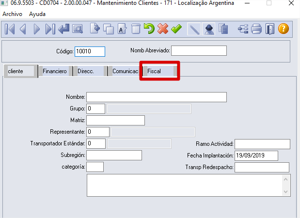Jump to last record icon
Viewport: 300px width, 218px height.
click(x=50, y=29)
